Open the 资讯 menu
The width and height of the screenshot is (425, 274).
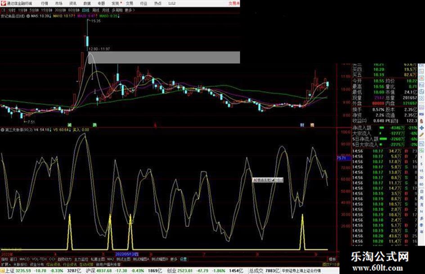point(73,3)
